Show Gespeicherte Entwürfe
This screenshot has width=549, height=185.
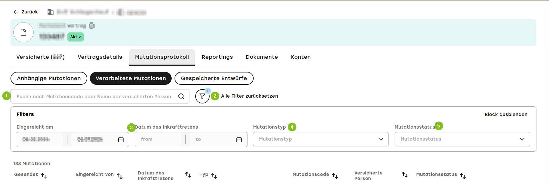tap(214, 78)
